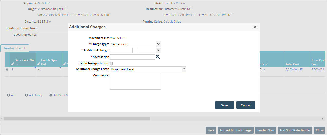Click the horizontal scrollbar right arrow
Image resolution: width=327 pixels, height=135 pixels.
click(x=323, y=118)
